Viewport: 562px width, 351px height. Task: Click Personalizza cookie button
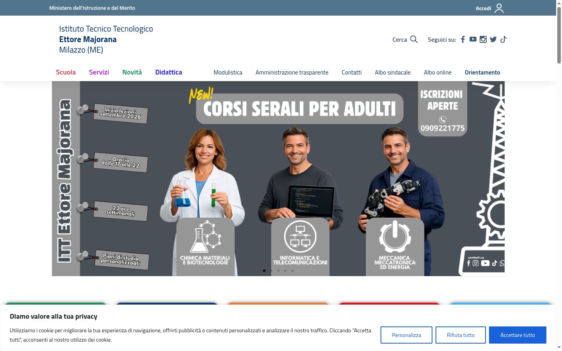tap(406, 335)
